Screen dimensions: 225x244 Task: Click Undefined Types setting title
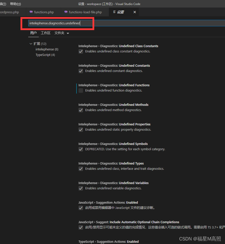(111, 164)
